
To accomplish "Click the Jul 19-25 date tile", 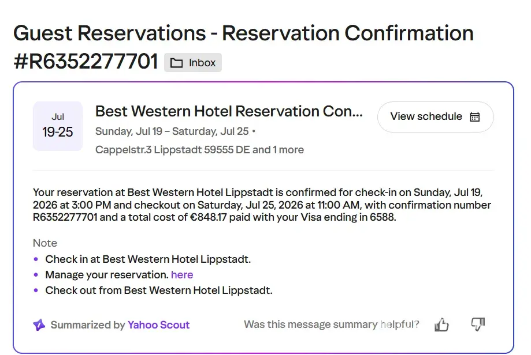I will [58, 126].
